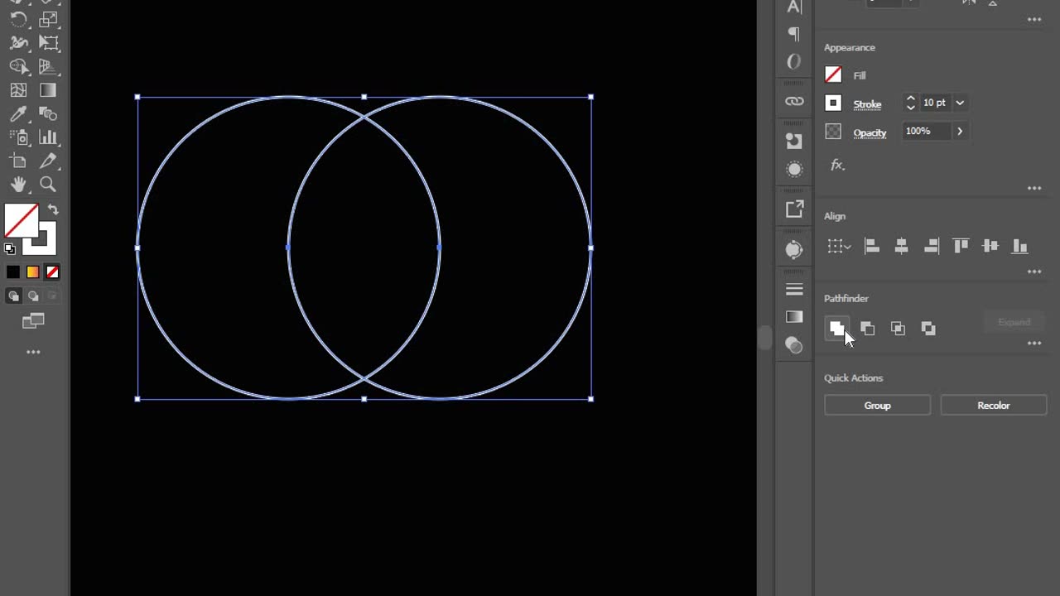
Task: Select the Blend tool
Action: [48, 114]
